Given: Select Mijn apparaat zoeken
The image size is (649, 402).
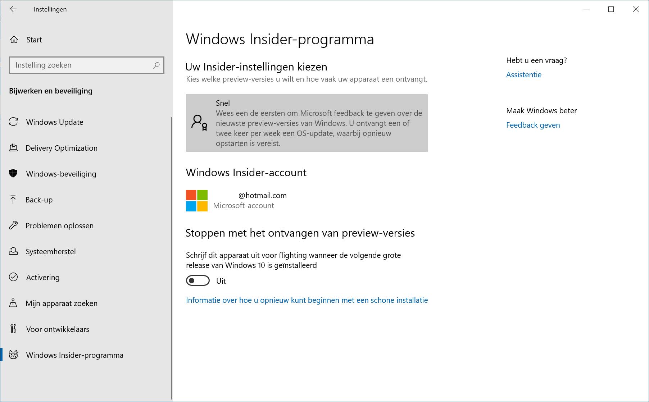Looking at the screenshot, I should pyautogui.click(x=86, y=303).
